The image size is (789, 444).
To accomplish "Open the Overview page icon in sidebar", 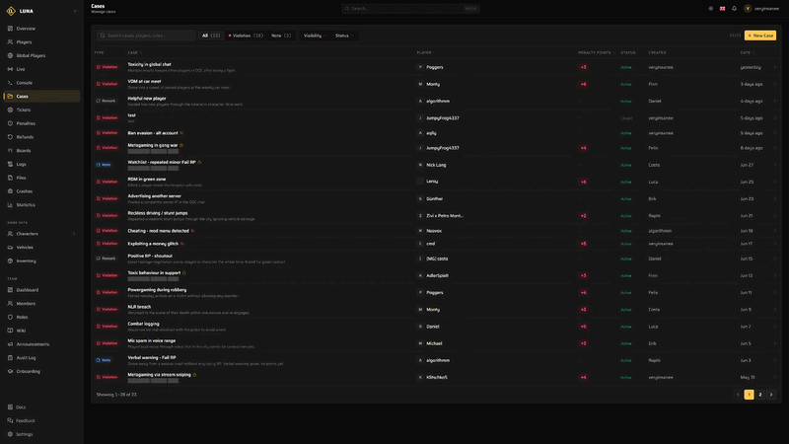I will pos(10,29).
